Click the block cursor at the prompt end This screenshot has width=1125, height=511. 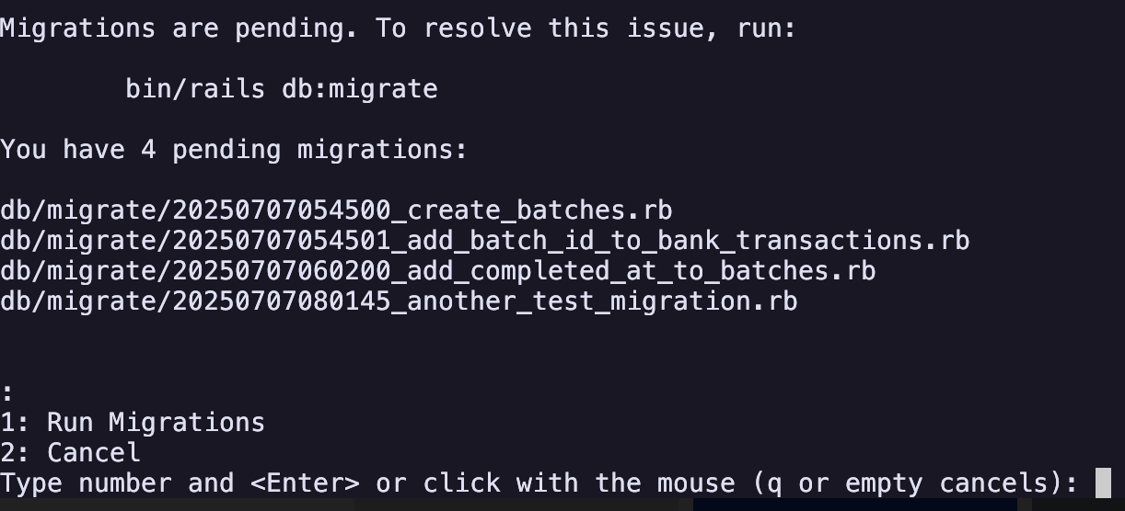(1103, 483)
